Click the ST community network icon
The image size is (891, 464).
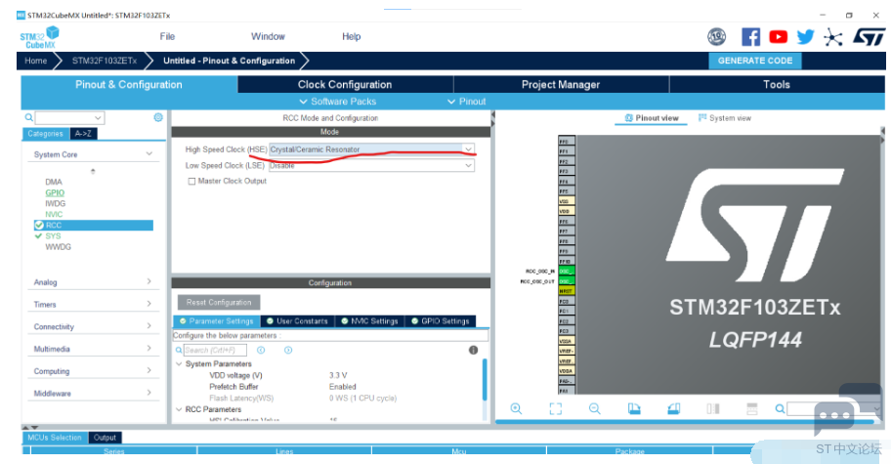[833, 37]
